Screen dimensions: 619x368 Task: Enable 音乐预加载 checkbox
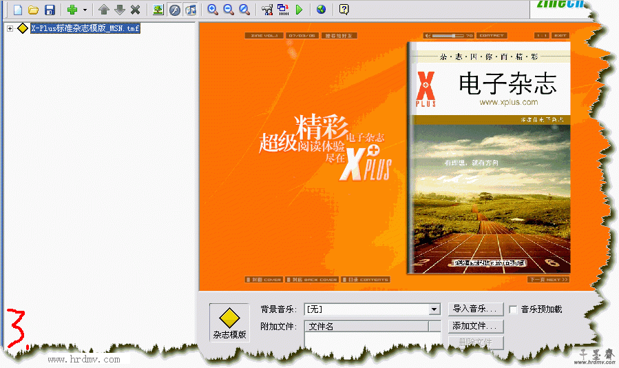[x=513, y=309]
